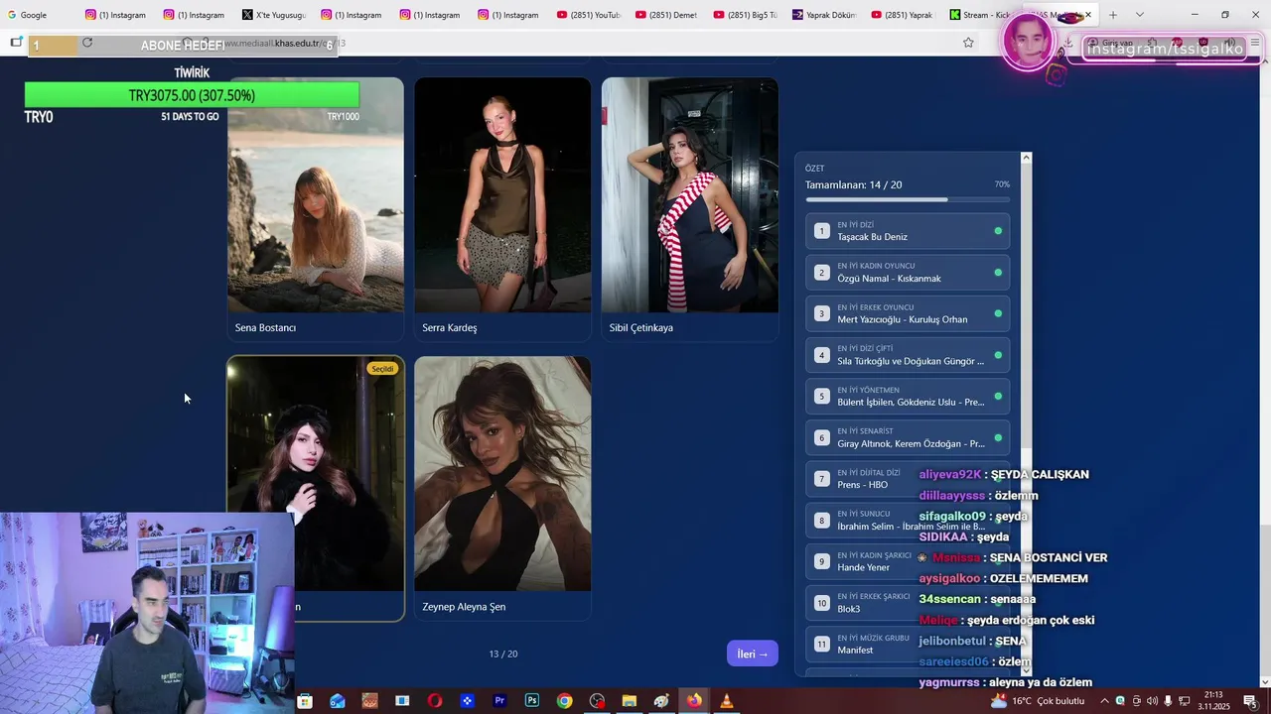
Task: Open the weather widget 16°C Çok bulutlu
Action: pyautogui.click(x=1038, y=701)
